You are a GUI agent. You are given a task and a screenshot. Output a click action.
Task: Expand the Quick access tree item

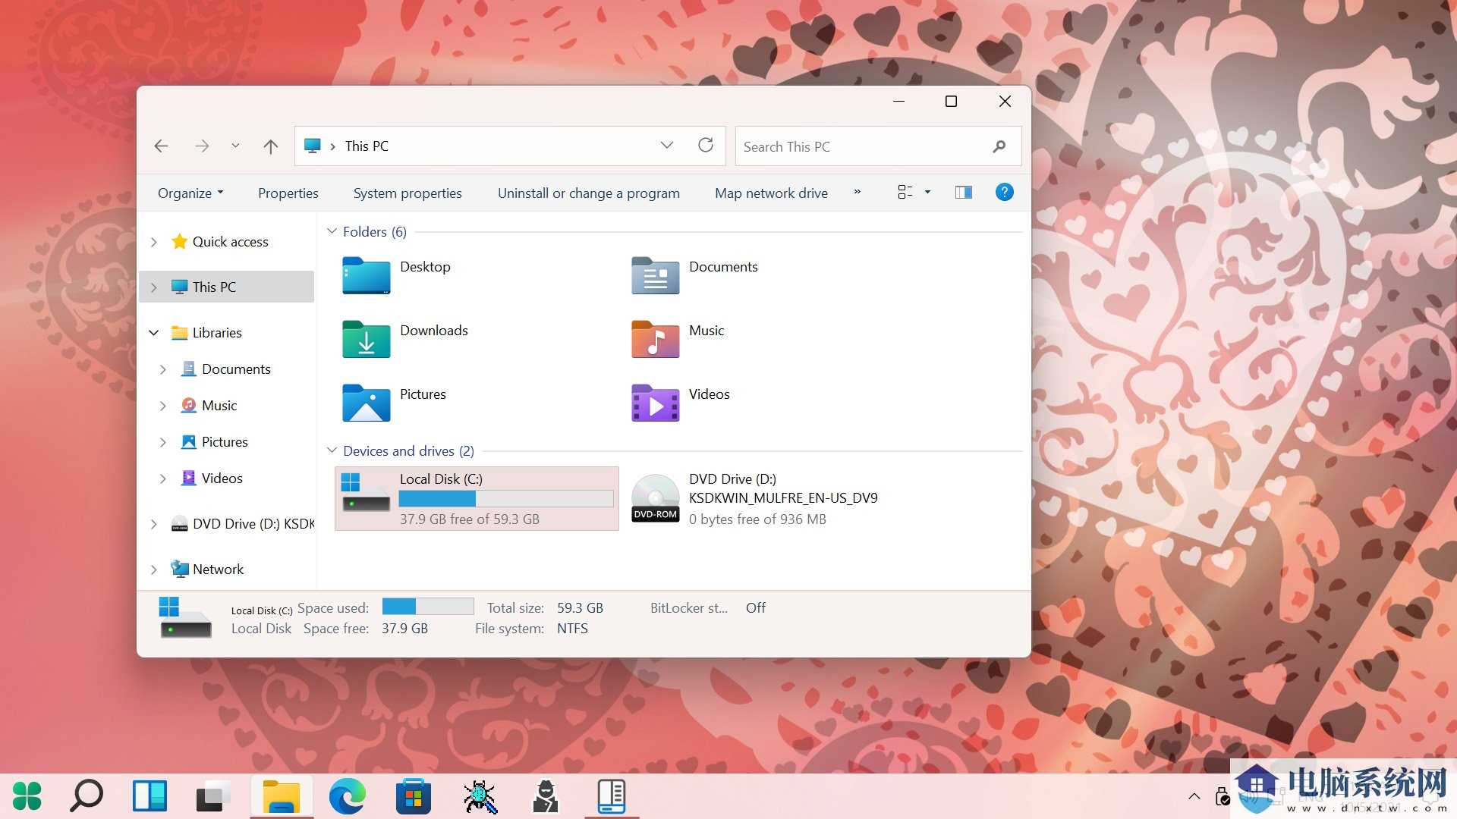tap(154, 240)
